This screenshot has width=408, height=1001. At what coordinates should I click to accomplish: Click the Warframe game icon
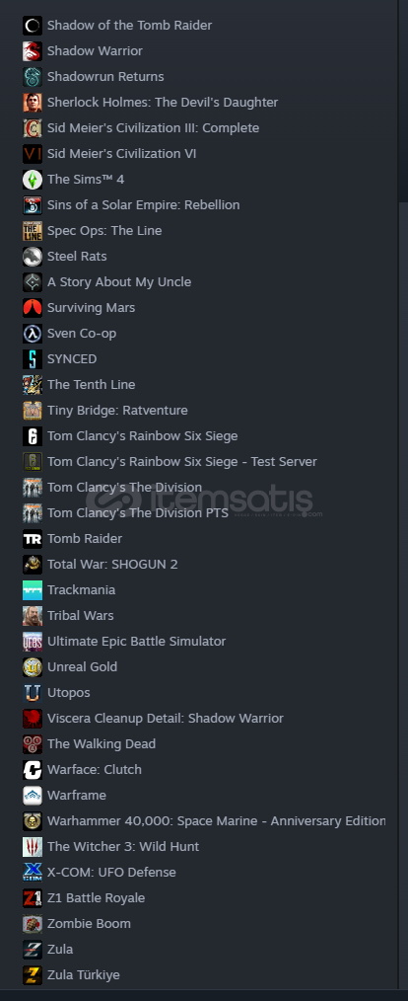coord(33,796)
